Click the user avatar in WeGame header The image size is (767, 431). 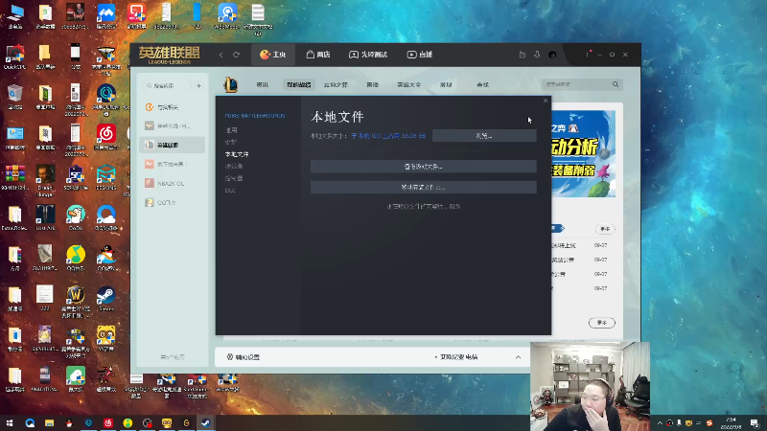point(552,55)
